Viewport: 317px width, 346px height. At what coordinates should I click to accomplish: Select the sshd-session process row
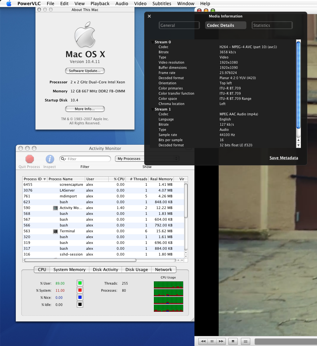103,254
